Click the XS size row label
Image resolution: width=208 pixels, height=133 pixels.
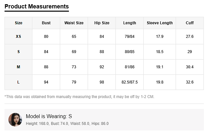pos(18,37)
